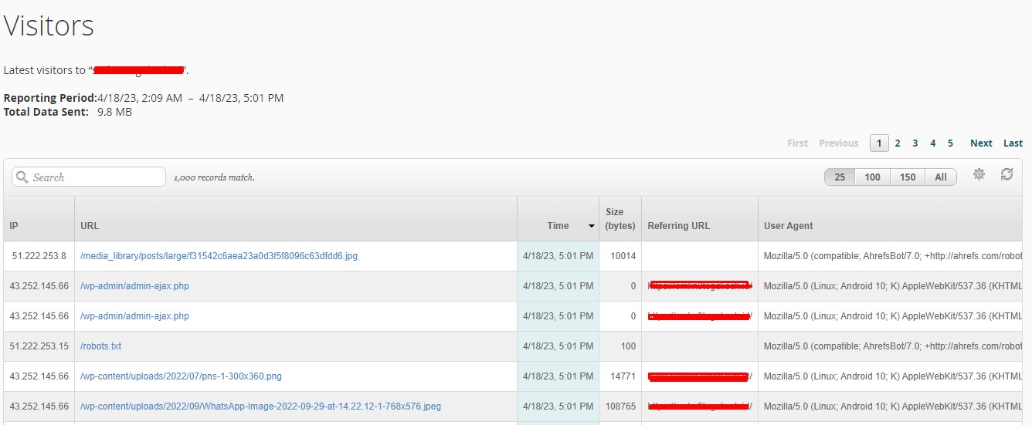Open the /robots.txt URL link
The height and width of the screenshot is (425, 1032).
pos(100,346)
